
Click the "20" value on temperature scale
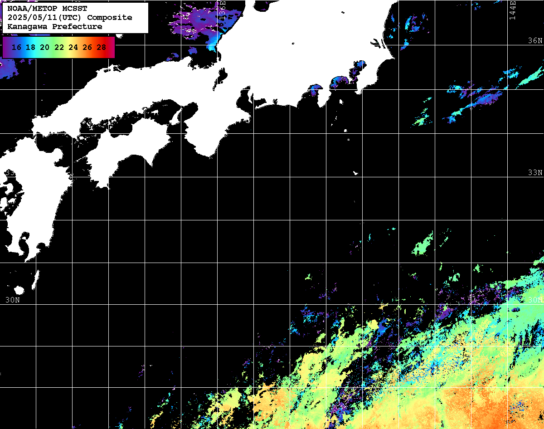click(45, 47)
